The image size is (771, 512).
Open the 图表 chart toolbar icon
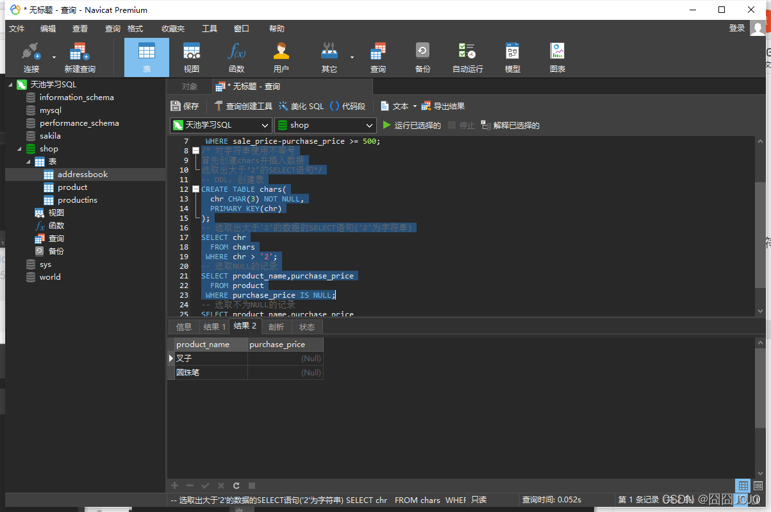(x=558, y=58)
